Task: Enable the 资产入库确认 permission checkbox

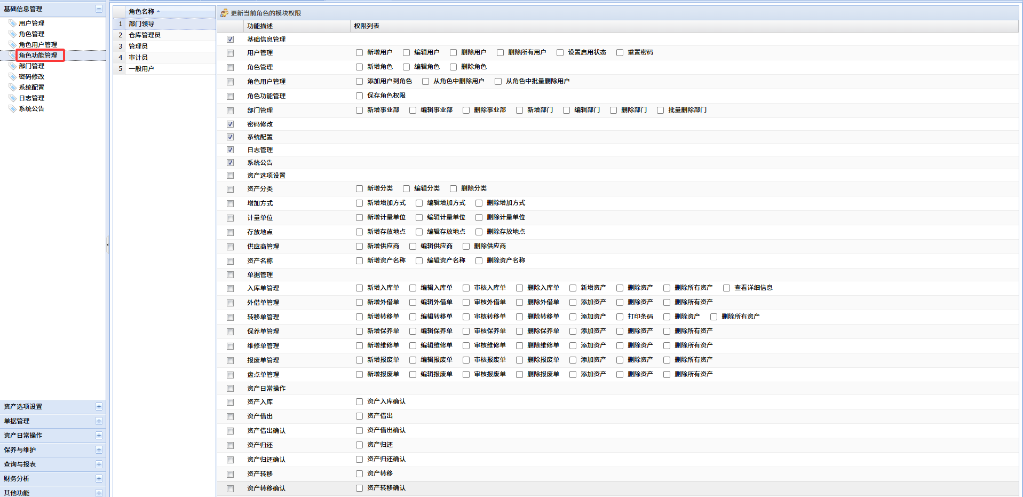Action: pyautogui.click(x=359, y=401)
